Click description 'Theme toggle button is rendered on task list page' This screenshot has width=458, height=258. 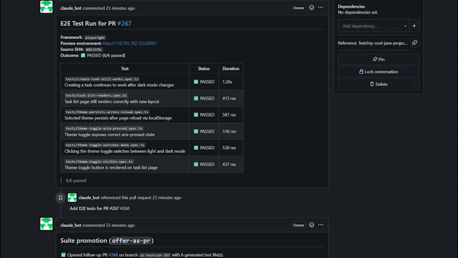click(111, 167)
